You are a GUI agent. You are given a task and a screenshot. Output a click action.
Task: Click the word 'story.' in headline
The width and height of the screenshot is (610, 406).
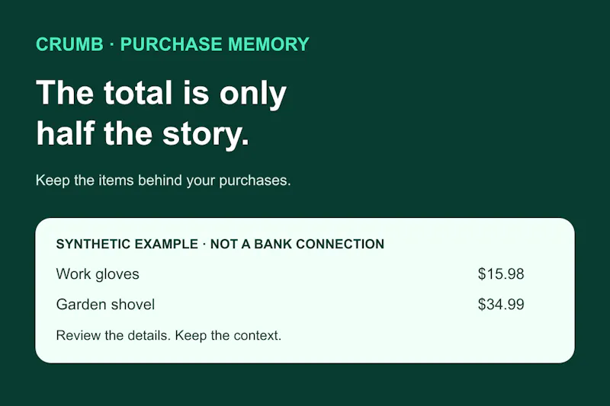pyautogui.click(x=206, y=135)
